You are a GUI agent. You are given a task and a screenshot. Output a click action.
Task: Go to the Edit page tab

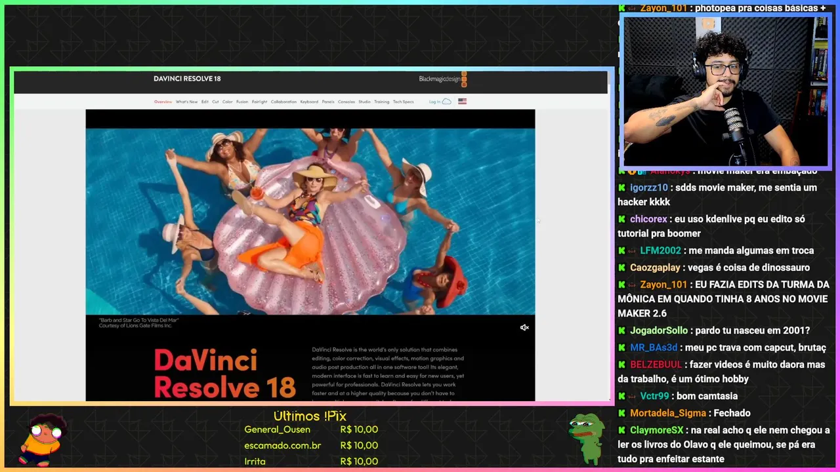tap(205, 102)
